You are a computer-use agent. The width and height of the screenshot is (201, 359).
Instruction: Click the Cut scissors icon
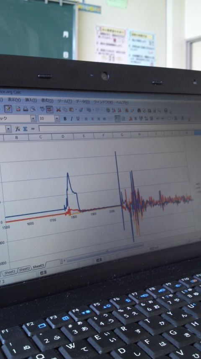pos(58,109)
